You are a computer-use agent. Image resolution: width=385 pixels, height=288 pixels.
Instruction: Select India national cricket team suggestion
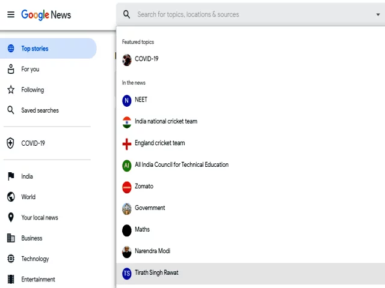click(x=250, y=122)
